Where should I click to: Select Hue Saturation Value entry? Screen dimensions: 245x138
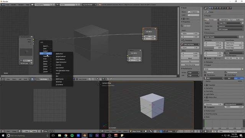[x=62, y=71]
